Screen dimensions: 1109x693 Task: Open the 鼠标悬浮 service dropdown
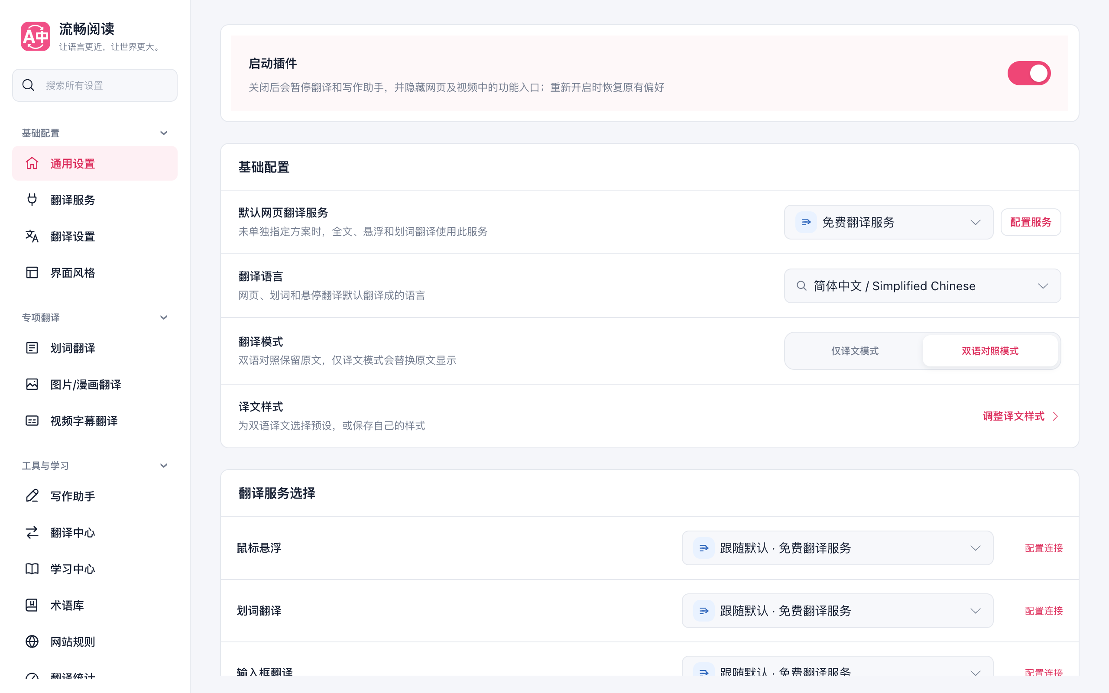pyautogui.click(x=838, y=548)
